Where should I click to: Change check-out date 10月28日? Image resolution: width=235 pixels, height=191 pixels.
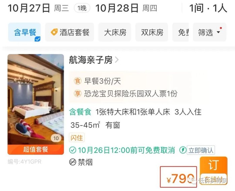tap(117, 8)
